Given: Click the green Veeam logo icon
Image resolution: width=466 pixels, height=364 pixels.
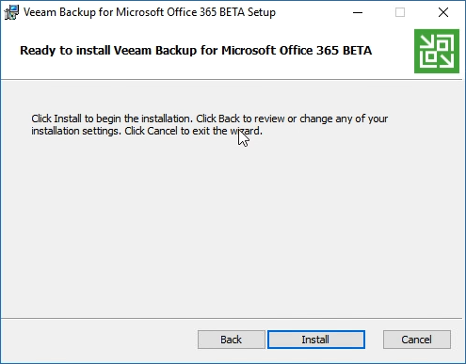Looking at the screenshot, I should tap(437, 51).
